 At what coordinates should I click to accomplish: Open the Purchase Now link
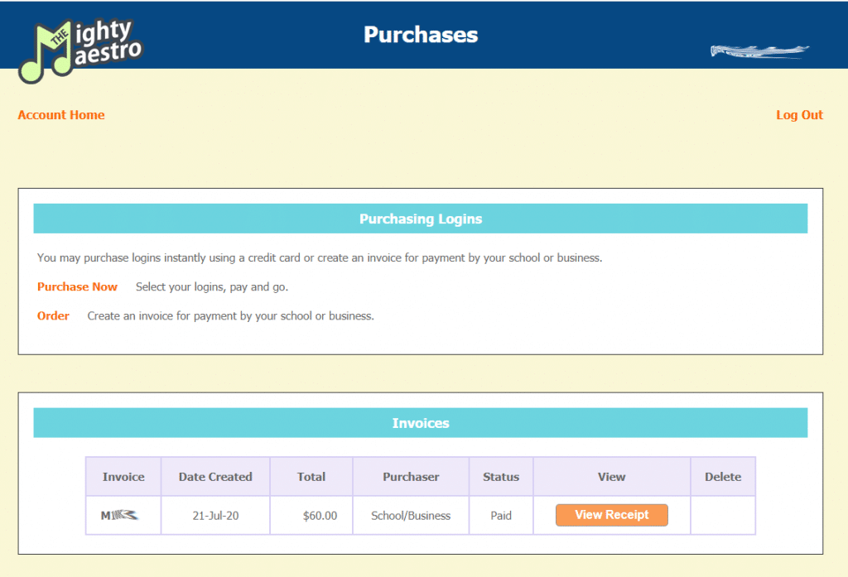tap(77, 286)
